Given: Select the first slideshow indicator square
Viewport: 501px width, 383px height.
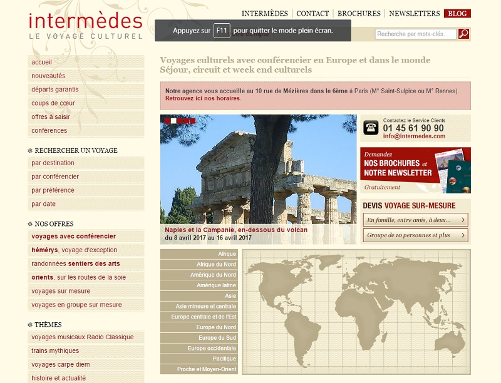Looking at the screenshot, I should [x=167, y=120].
